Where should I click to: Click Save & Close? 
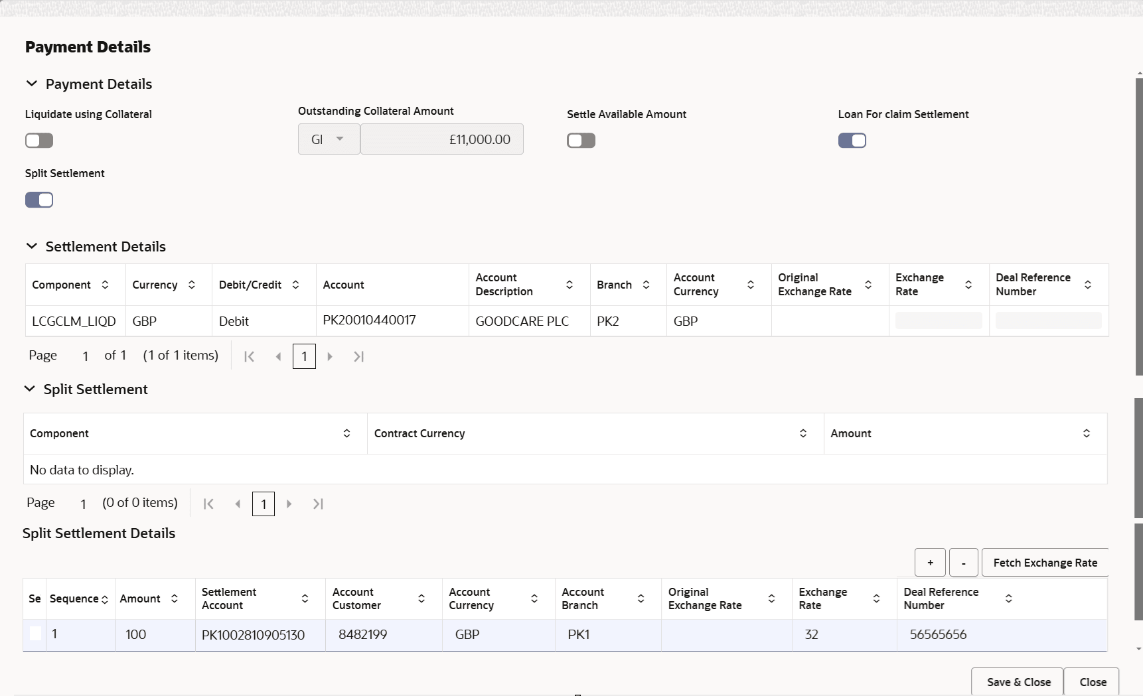pyautogui.click(x=1018, y=681)
